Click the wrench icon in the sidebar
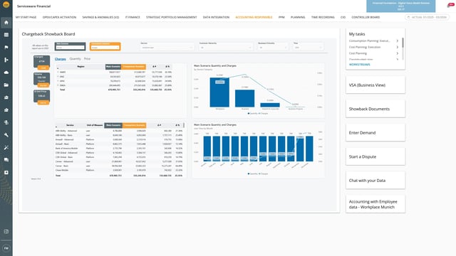 click(x=6, y=135)
